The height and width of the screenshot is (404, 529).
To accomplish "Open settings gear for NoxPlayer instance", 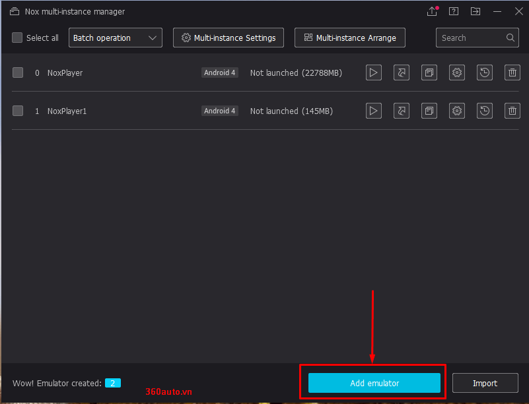I will [x=457, y=72].
